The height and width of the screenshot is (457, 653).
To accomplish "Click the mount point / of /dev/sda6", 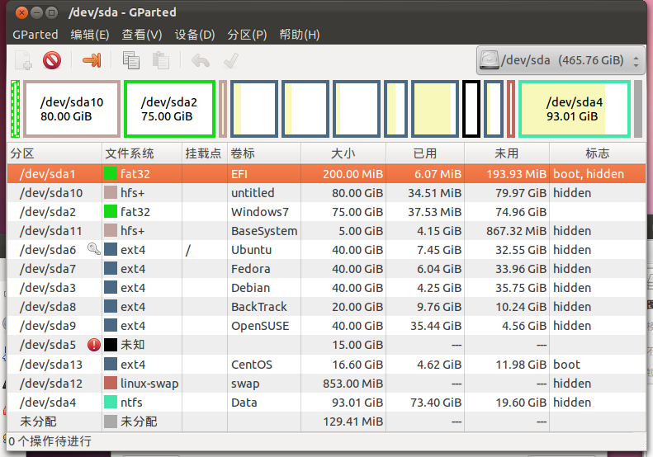I will 188,250.
